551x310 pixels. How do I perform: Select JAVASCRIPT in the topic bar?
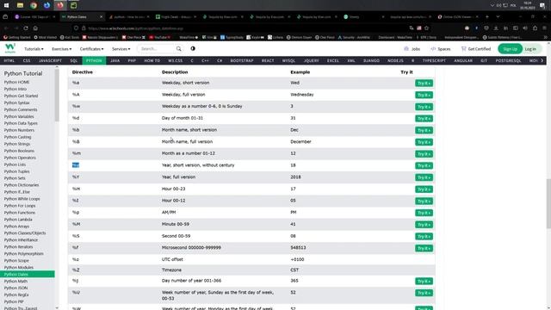click(x=50, y=60)
